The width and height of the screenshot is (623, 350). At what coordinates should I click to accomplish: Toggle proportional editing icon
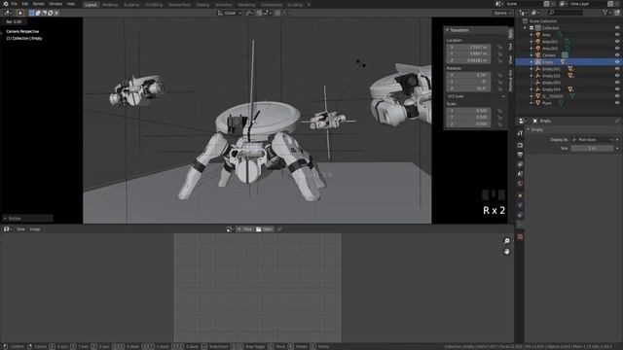tap(277, 13)
